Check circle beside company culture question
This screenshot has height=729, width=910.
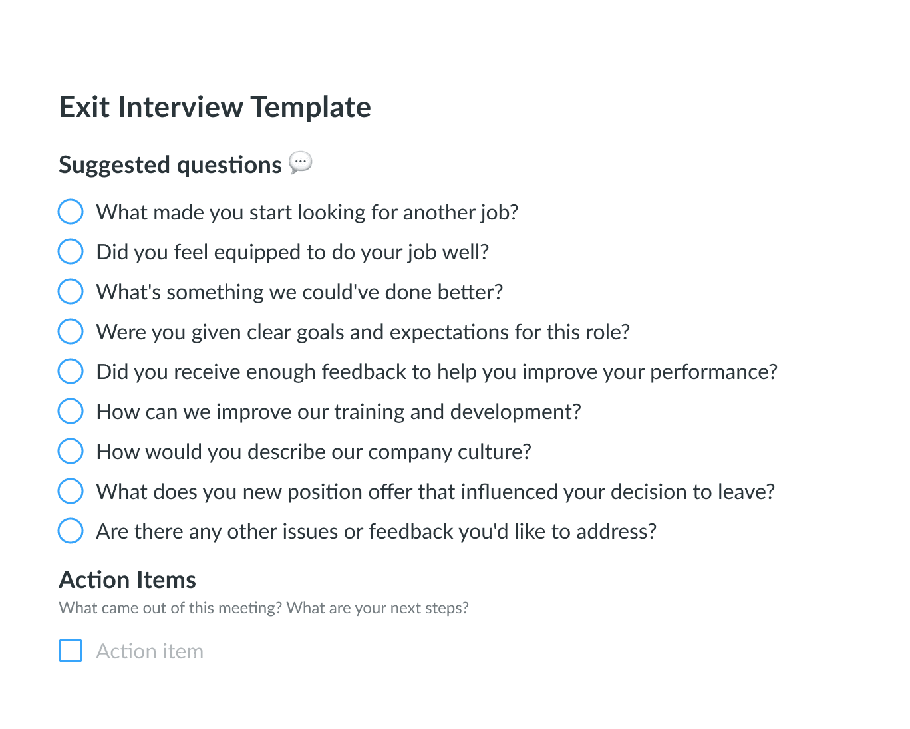tap(71, 451)
